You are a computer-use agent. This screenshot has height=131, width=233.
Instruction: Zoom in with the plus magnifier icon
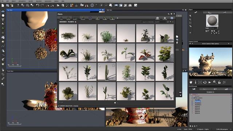pos(101,5)
